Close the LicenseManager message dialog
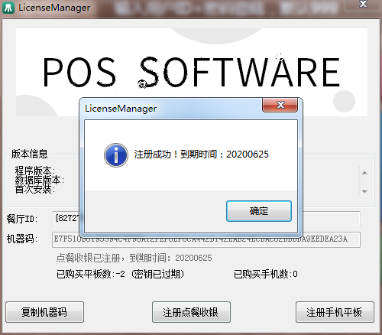This screenshot has height=335, width=382. point(280,105)
